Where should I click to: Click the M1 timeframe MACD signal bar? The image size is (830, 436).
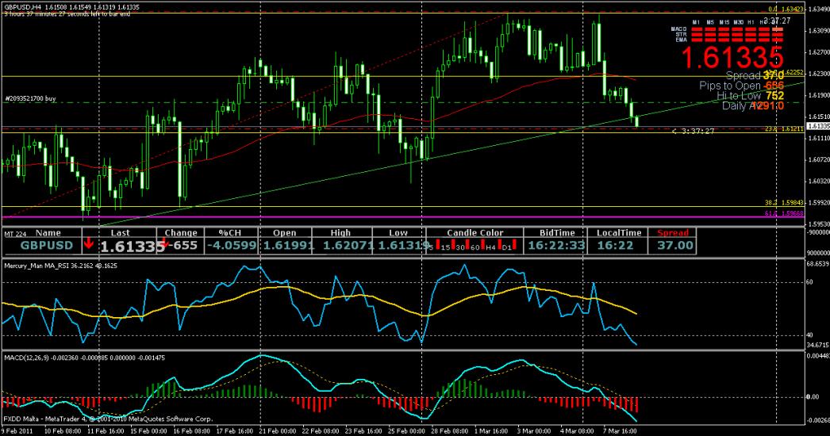click(697, 29)
